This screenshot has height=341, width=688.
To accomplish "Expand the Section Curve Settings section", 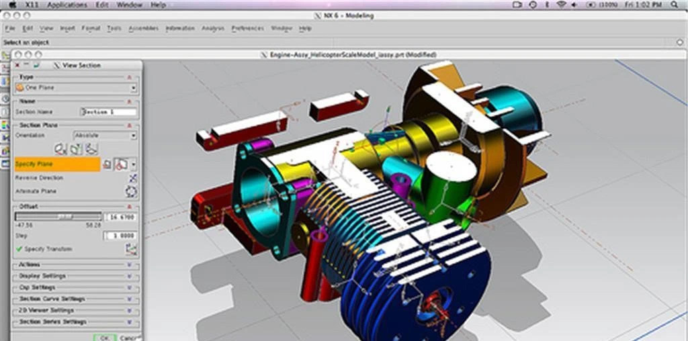I will 130,299.
